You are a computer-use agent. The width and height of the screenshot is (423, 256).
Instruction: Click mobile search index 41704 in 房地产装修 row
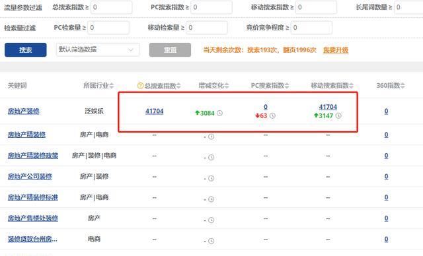[x=328, y=107]
